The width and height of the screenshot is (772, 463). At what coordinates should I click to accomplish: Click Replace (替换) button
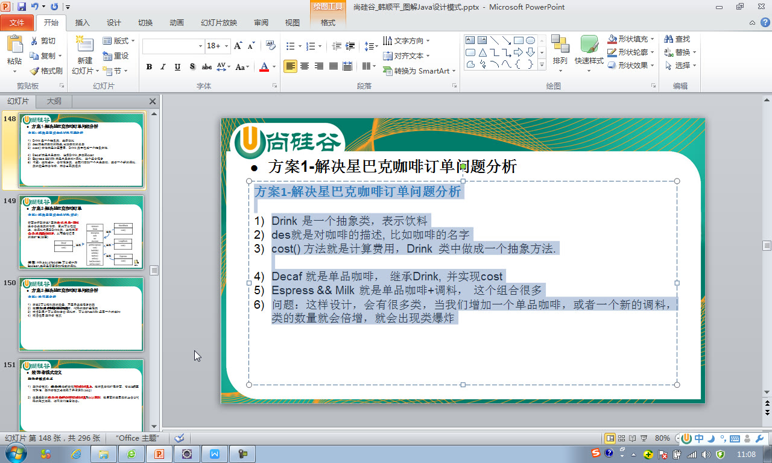pos(680,52)
